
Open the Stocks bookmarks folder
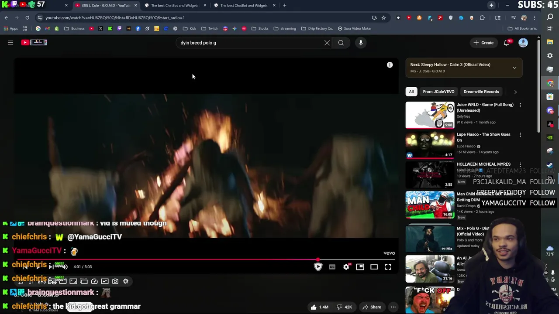pos(260,28)
